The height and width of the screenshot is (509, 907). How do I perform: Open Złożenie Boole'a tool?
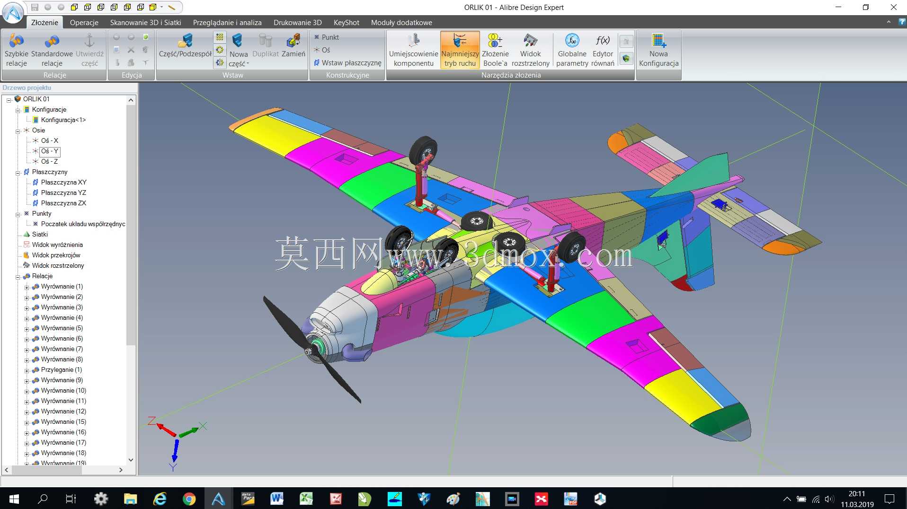(495, 50)
